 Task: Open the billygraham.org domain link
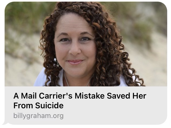pyautogui.click(x=38, y=116)
